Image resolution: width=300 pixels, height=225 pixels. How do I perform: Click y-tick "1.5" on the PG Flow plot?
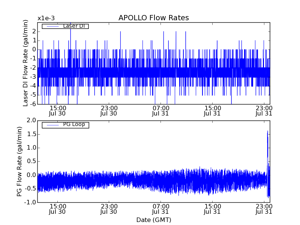click(x=31, y=134)
